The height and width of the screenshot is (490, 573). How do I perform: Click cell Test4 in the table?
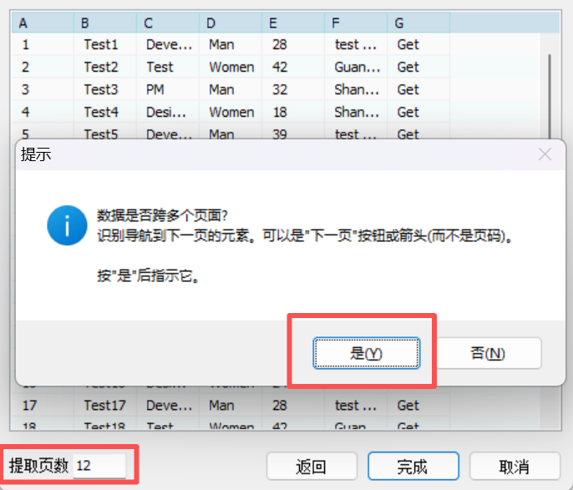point(101,112)
